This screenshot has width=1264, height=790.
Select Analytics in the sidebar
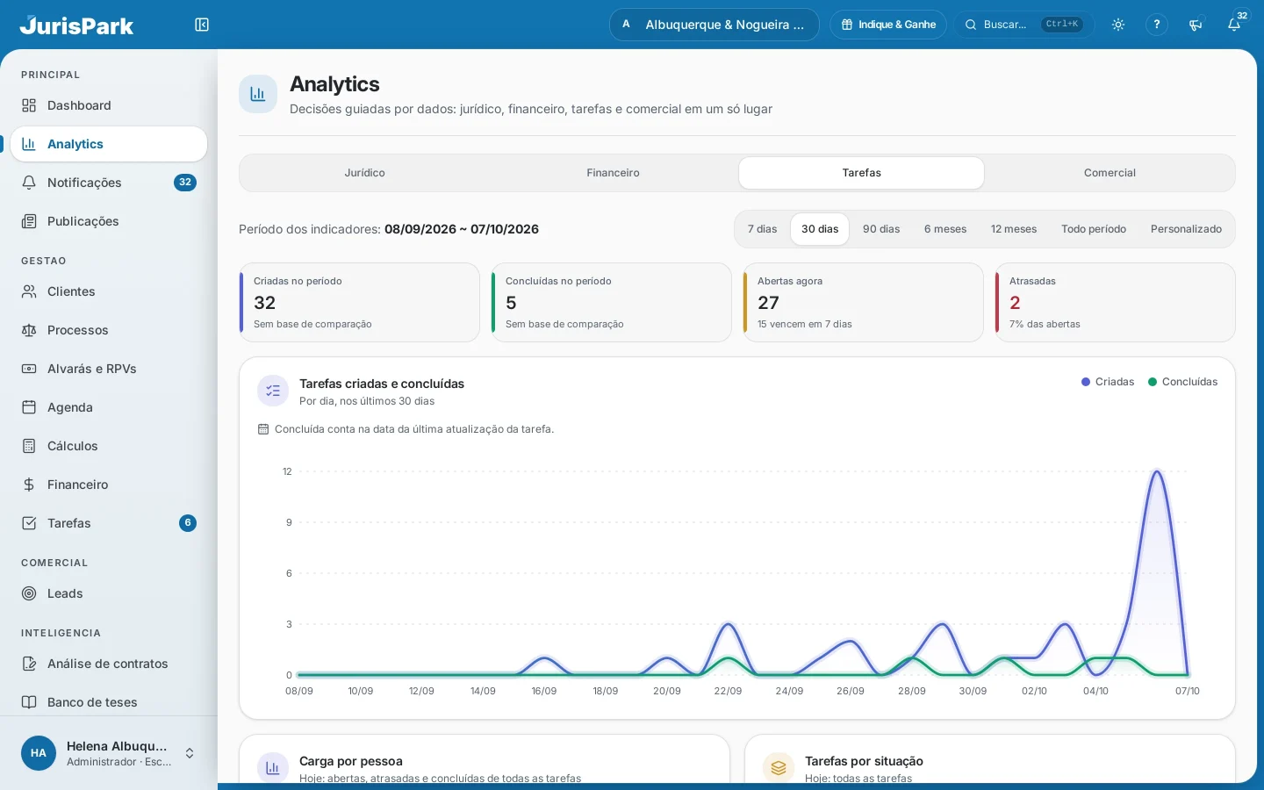[109, 144]
